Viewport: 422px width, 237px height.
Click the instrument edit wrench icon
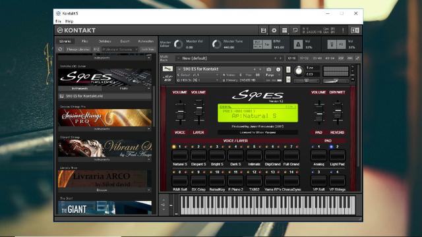pos(167,68)
